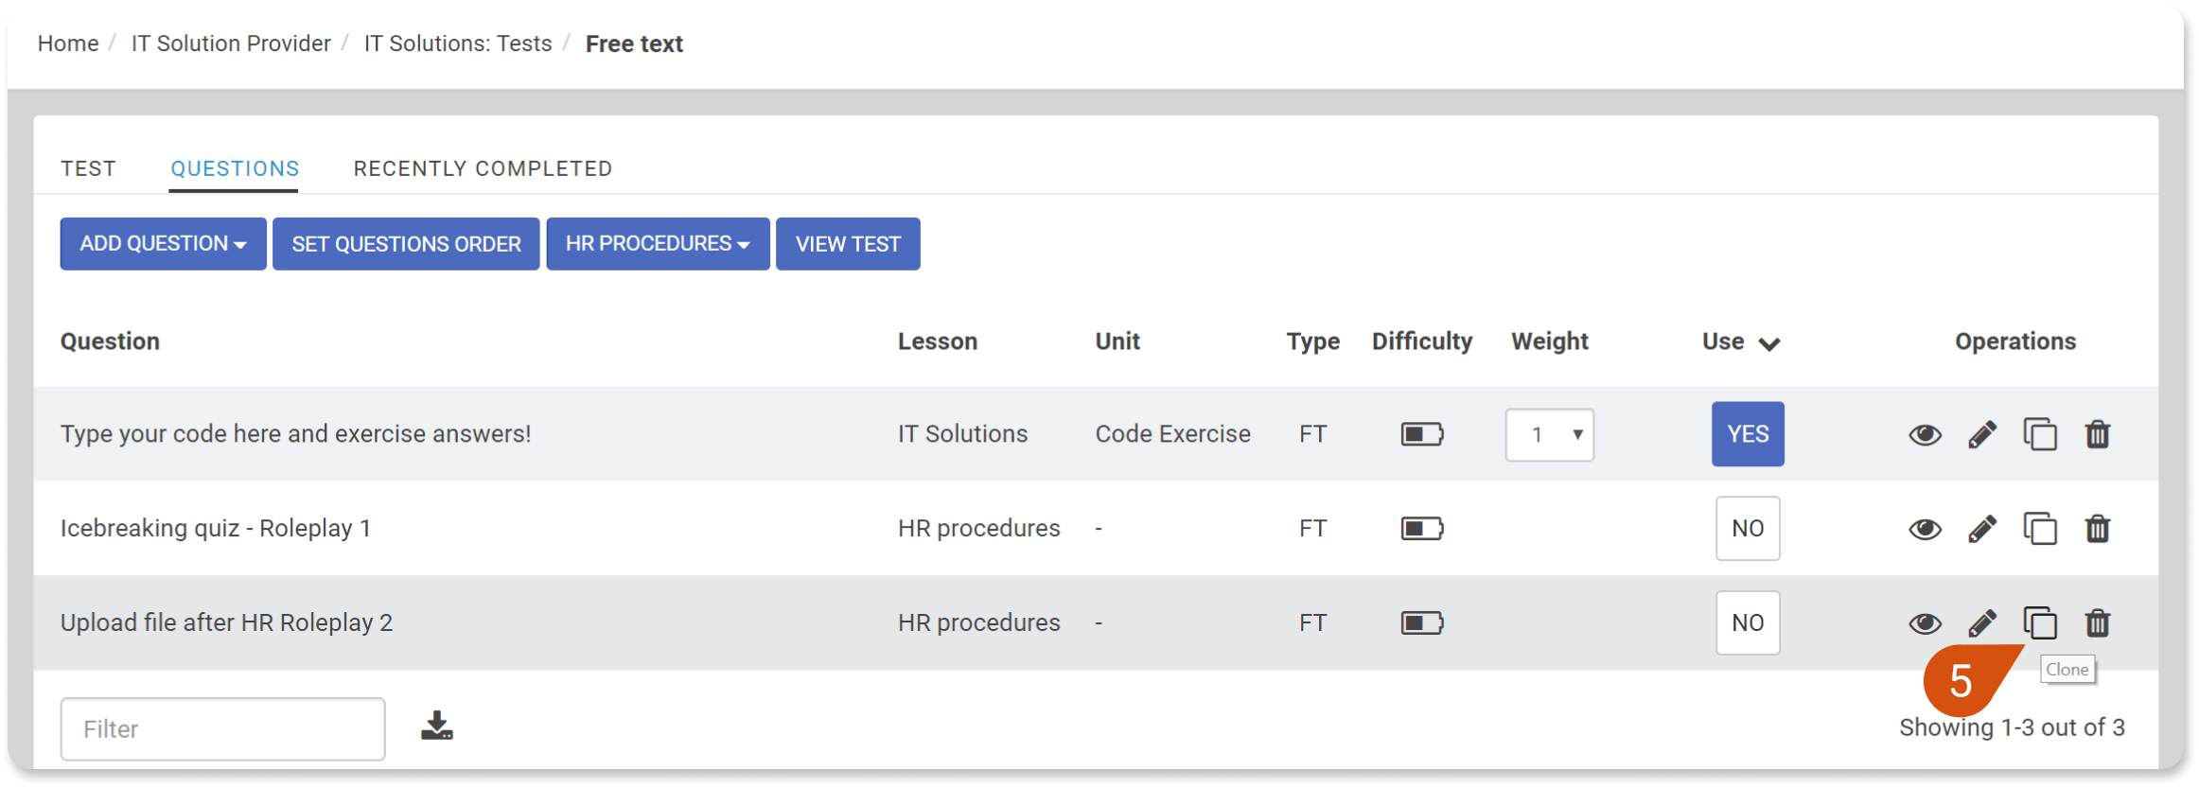2199x788 pixels.
Task: Sort by Difficulty column header
Action: tap(1422, 341)
